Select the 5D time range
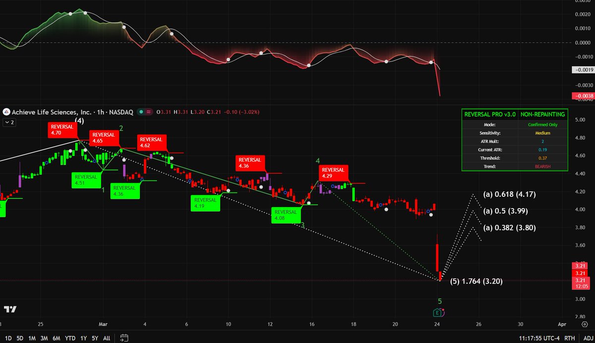 [x=20, y=338]
